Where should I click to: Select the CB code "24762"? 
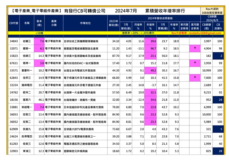(14, 92)
